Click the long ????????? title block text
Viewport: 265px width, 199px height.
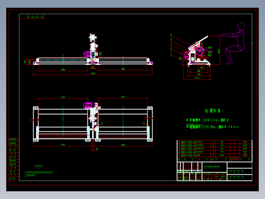pos(212,167)
